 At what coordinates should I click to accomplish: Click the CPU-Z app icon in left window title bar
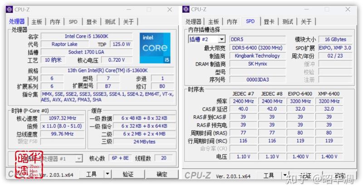[9, 10]
